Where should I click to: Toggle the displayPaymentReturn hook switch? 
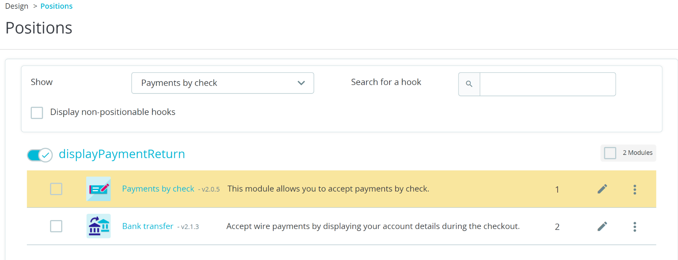tap(40, 155)
